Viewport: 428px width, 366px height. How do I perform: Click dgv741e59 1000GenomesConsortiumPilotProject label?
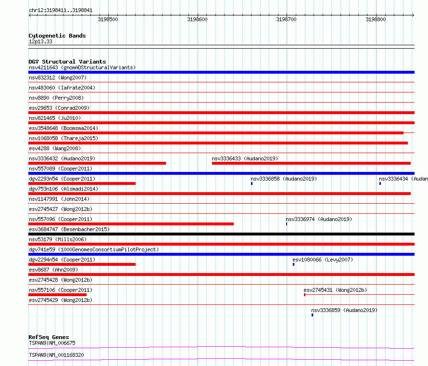point(94,249)
